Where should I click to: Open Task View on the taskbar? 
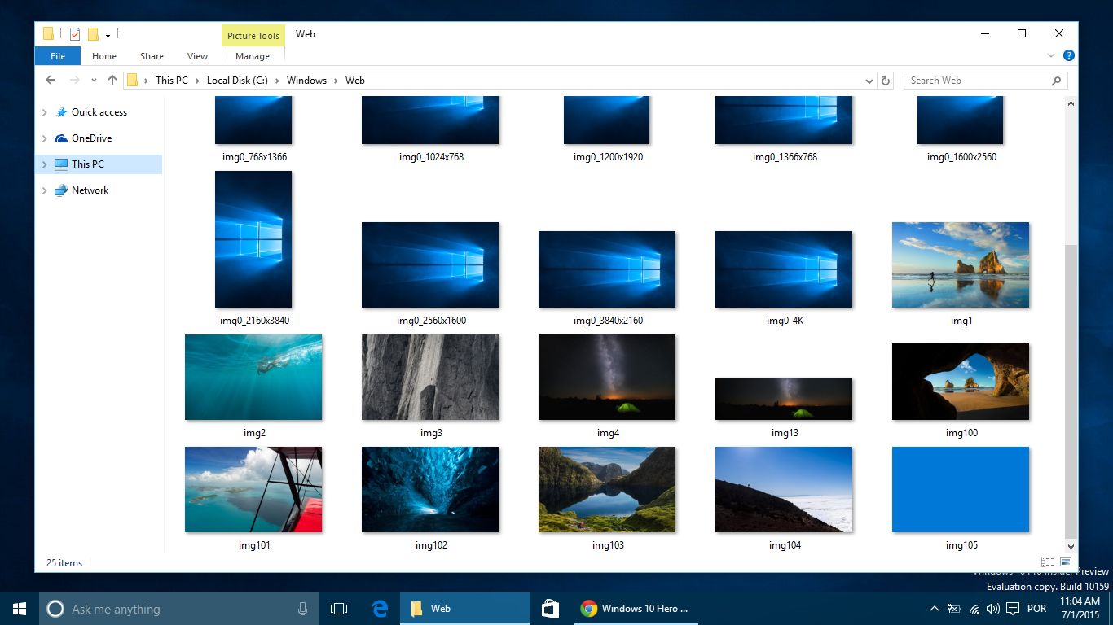(x=339, y=609)
